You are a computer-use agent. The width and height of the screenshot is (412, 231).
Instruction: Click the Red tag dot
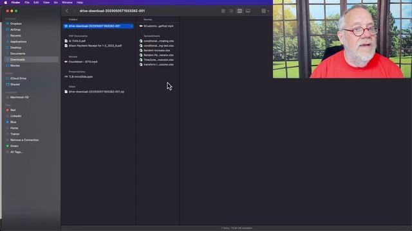coord(7,110)
